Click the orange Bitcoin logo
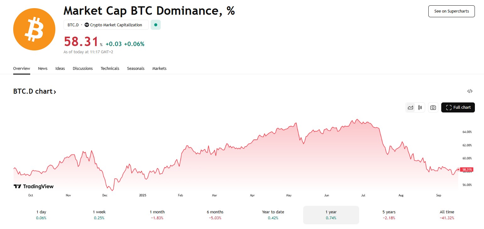The height and width of the screenshot is (229, 484). [34, 29]
